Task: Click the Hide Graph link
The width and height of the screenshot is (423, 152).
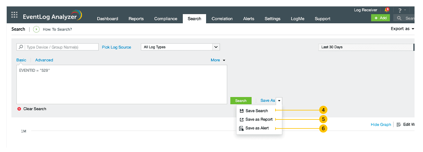Action: (381, 124)
